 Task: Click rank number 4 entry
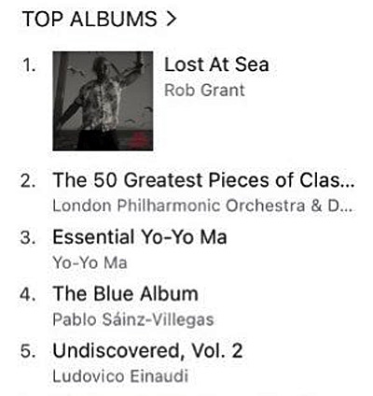tap(28, 294)
